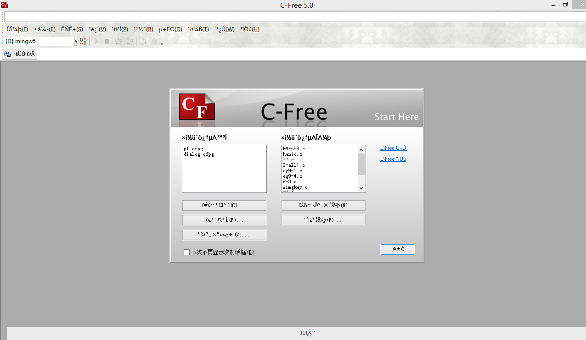
Task: Open the Edit (E) menu
Action: 45,29
